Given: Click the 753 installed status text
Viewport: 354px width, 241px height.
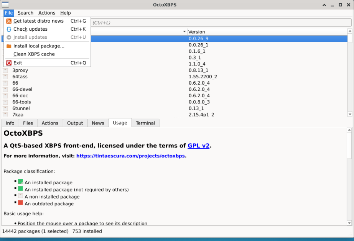Looking at the screenshot, I should [x=87, y=231].
